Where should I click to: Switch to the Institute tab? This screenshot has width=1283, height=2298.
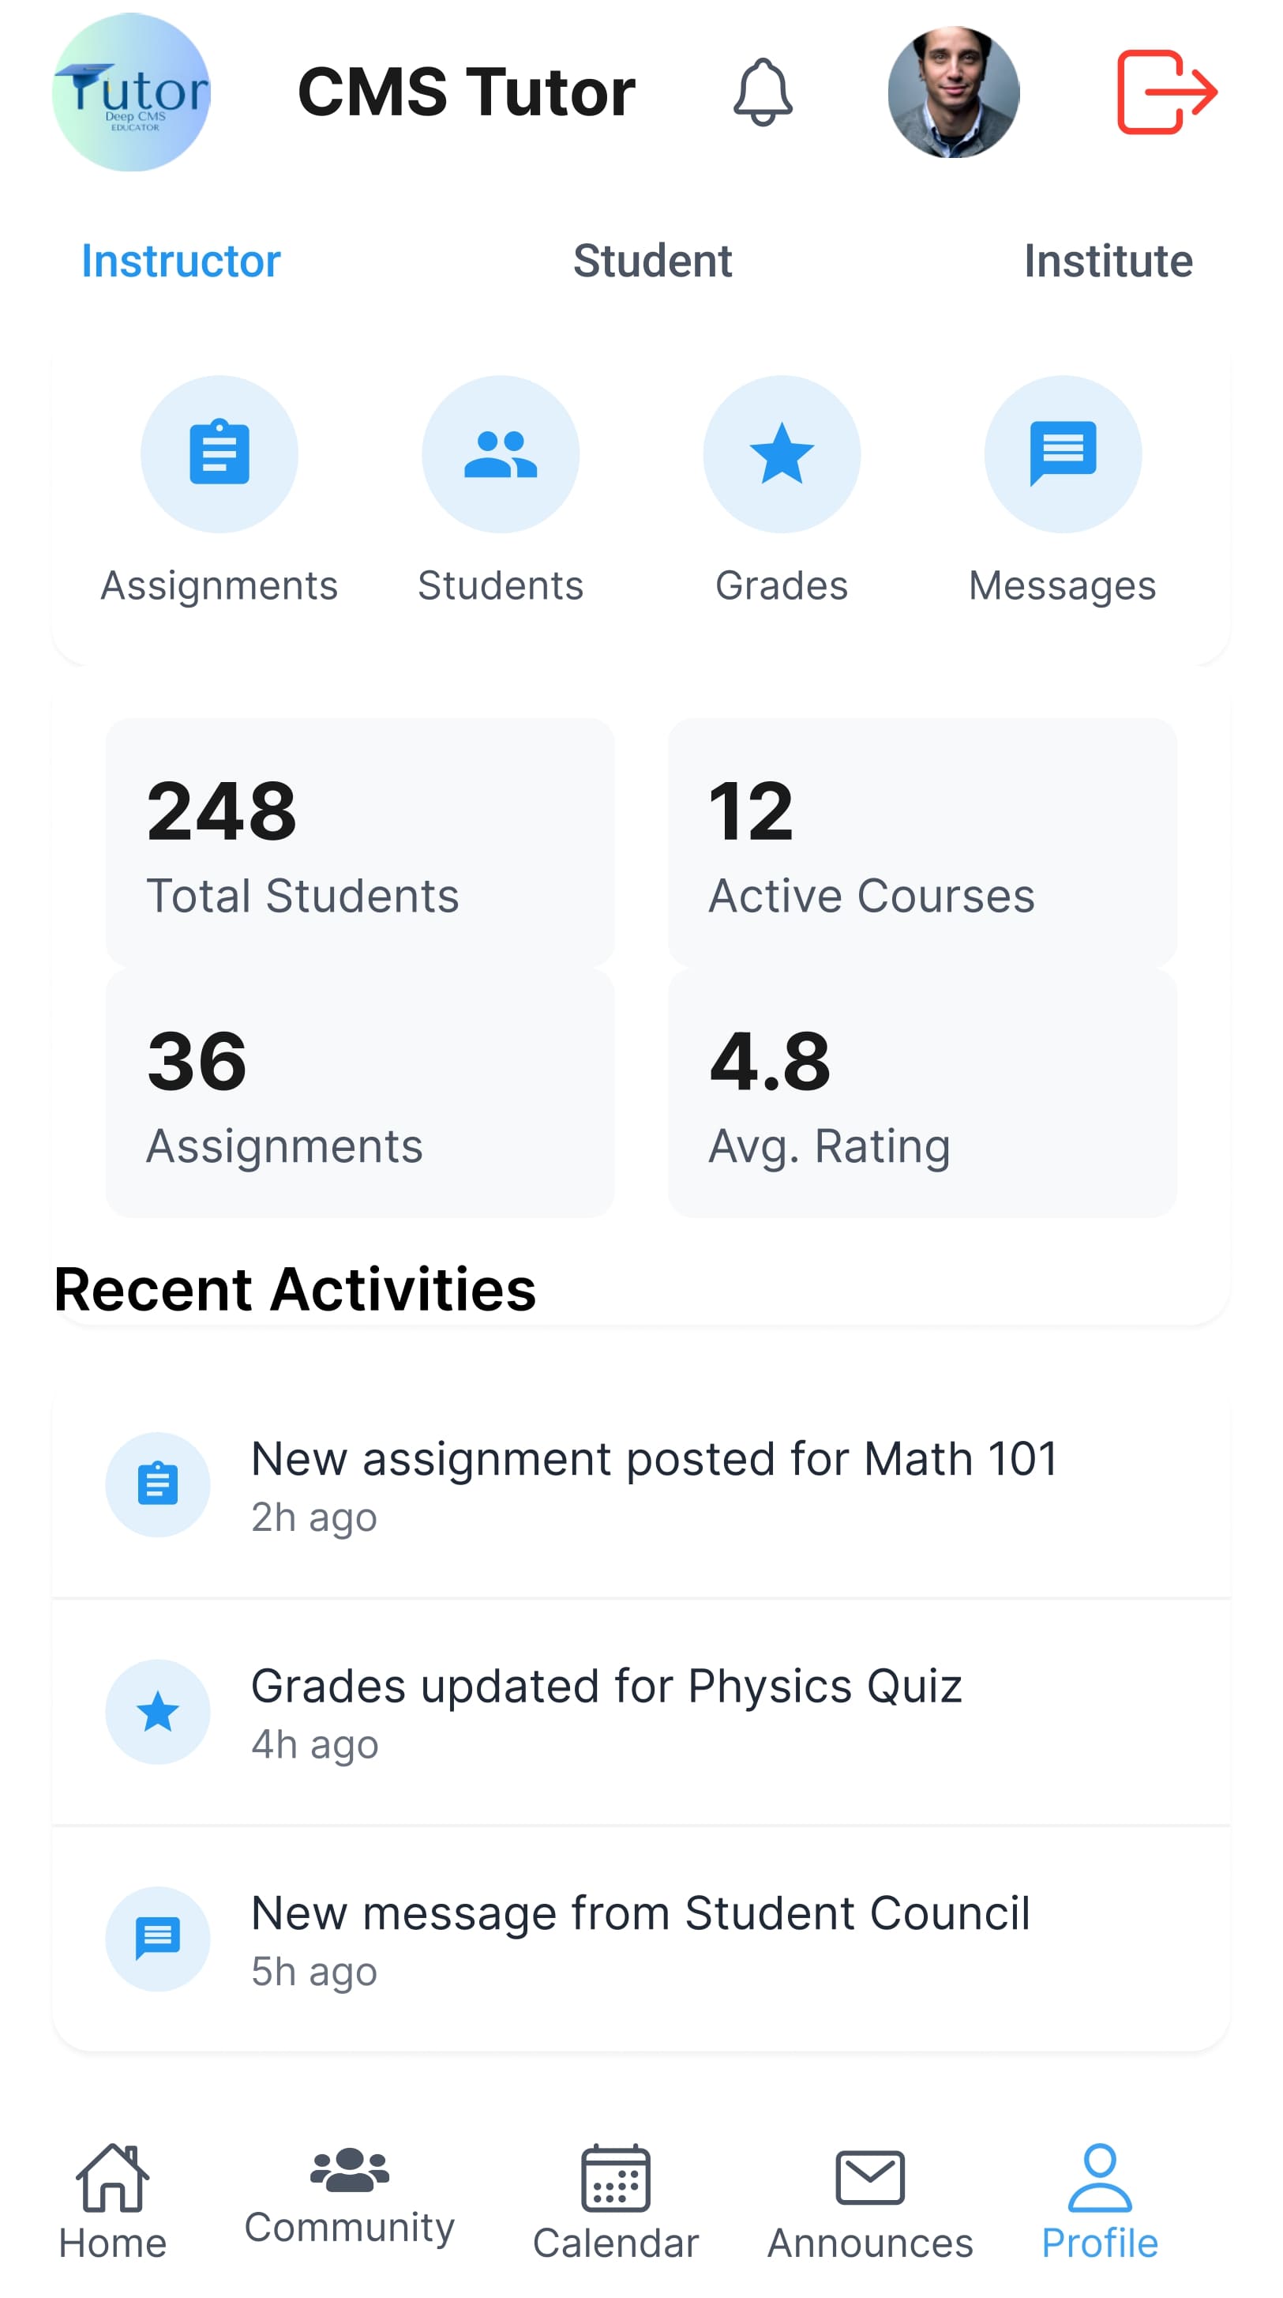tap(1108, 261)
